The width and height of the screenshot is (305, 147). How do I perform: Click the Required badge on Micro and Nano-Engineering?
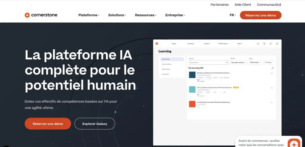click(236, 88)
